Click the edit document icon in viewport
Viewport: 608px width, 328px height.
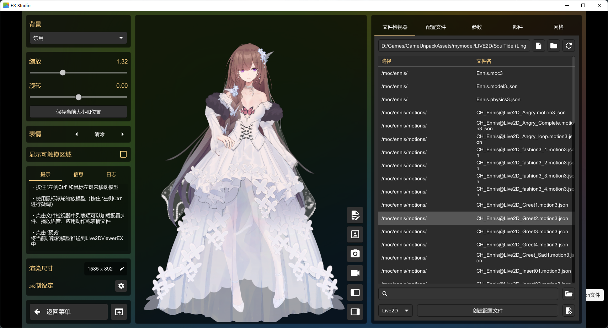point(355,215)
